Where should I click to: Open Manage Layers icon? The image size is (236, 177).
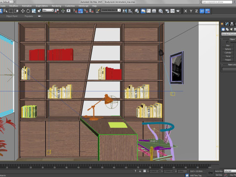coord(137,11)
